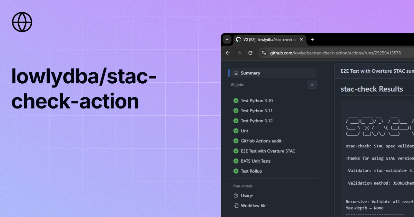Reload the page with the refresh icon
This screenshot has height=217, width=414.
[250, 53]
